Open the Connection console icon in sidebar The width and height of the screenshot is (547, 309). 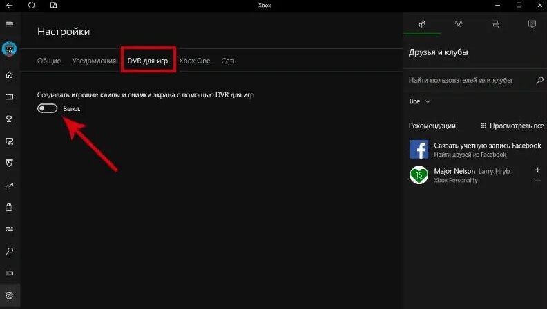click(10, 273)
